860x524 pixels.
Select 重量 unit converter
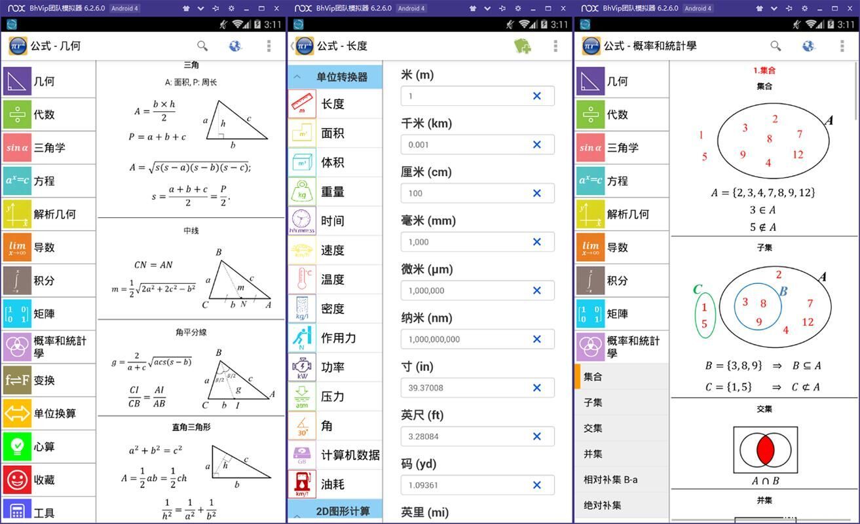click(335, 192)
